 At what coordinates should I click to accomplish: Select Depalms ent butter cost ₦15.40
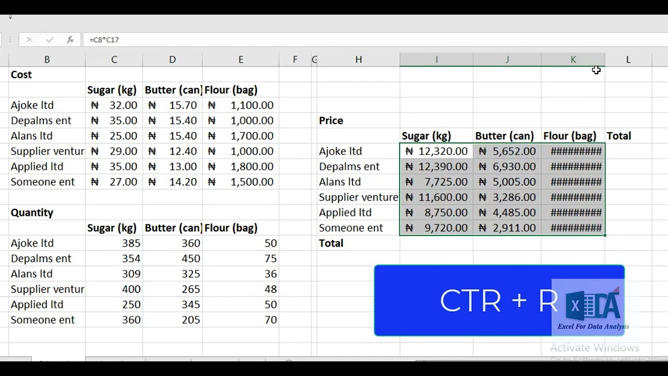[x=172, y=121]
